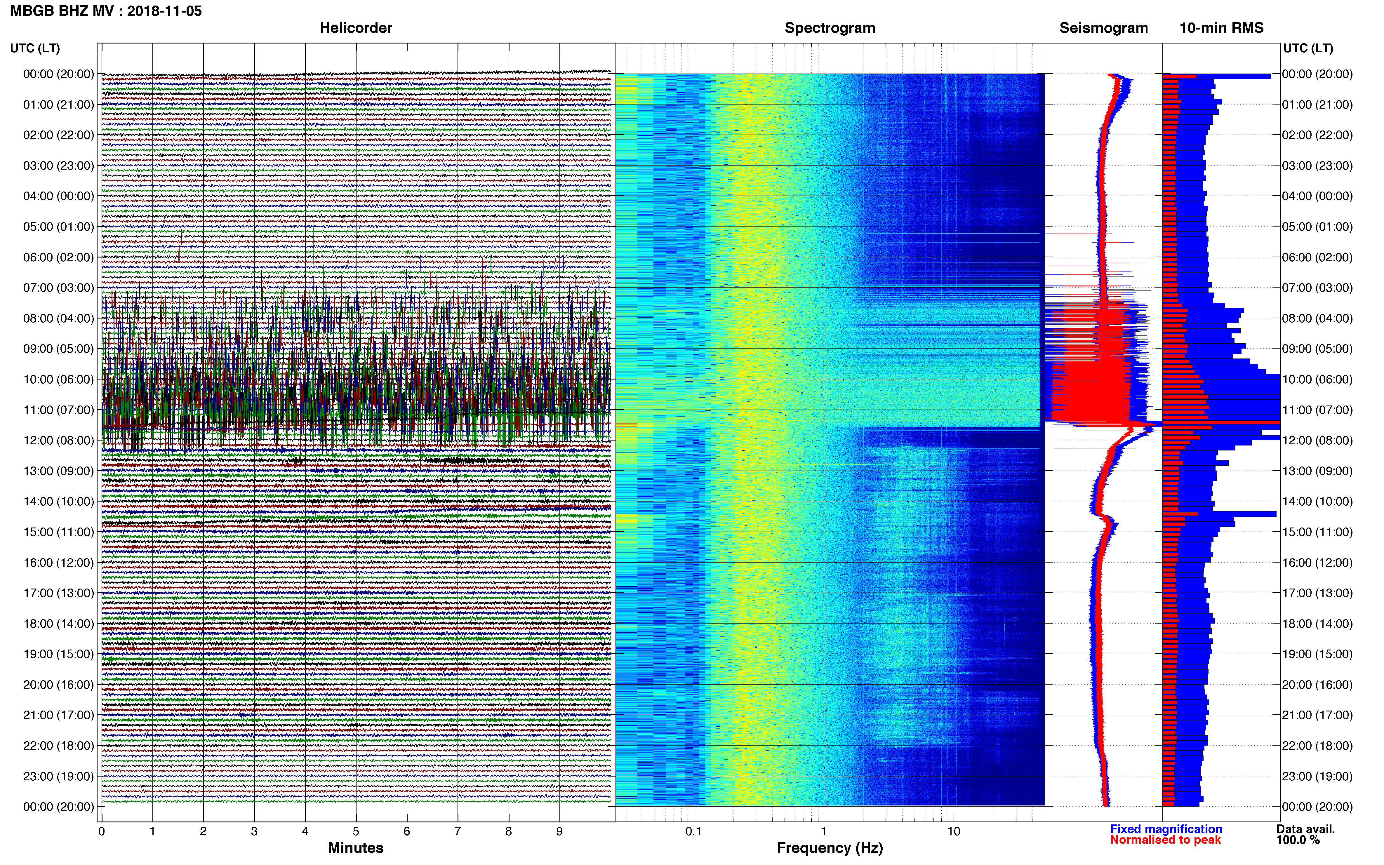Viewport: 1384px width, 865px height.
Task: Click the Data avail. label
Action: pyautogui.click(x=1306, y=829)
